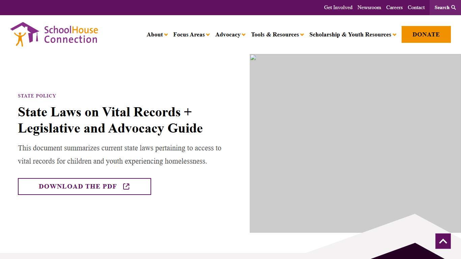Screen dimensions: 461x259
Task: Click DOWNLOAD THE PDF button
Action: pos(84,186)
